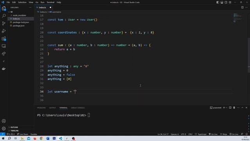This screenshot has height=141, width=250.
Task: Open the Live Share activity bar icon
Action: [4, 54]
